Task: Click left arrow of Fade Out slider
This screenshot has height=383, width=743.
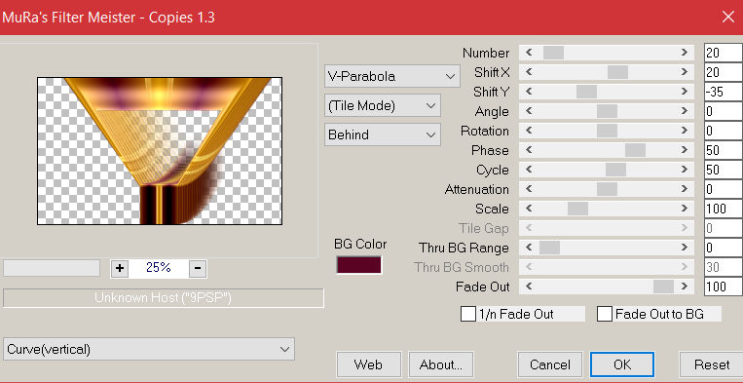Action: coord(529,287)
